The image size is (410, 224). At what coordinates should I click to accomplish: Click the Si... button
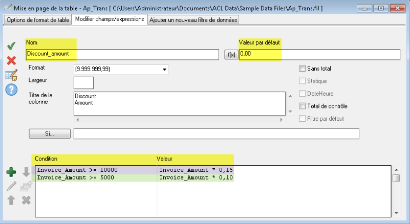(50, 134)
